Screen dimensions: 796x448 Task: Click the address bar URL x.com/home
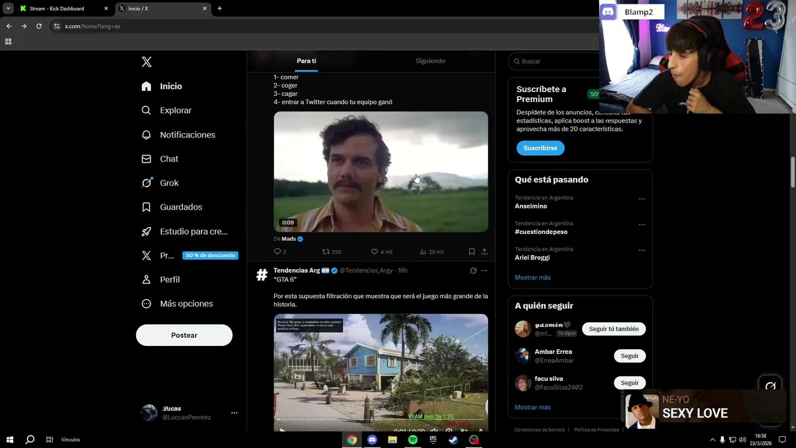click(x=93, y=26)
